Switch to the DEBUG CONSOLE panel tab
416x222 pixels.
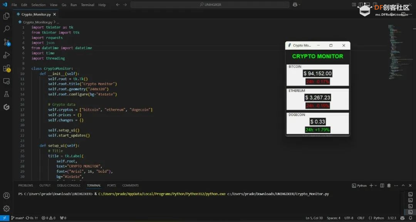69,185
